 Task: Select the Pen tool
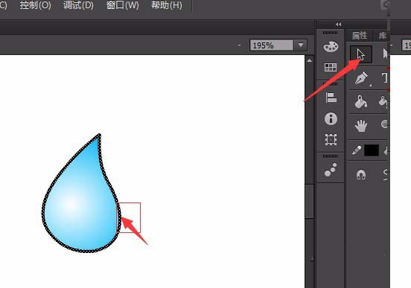361,78
